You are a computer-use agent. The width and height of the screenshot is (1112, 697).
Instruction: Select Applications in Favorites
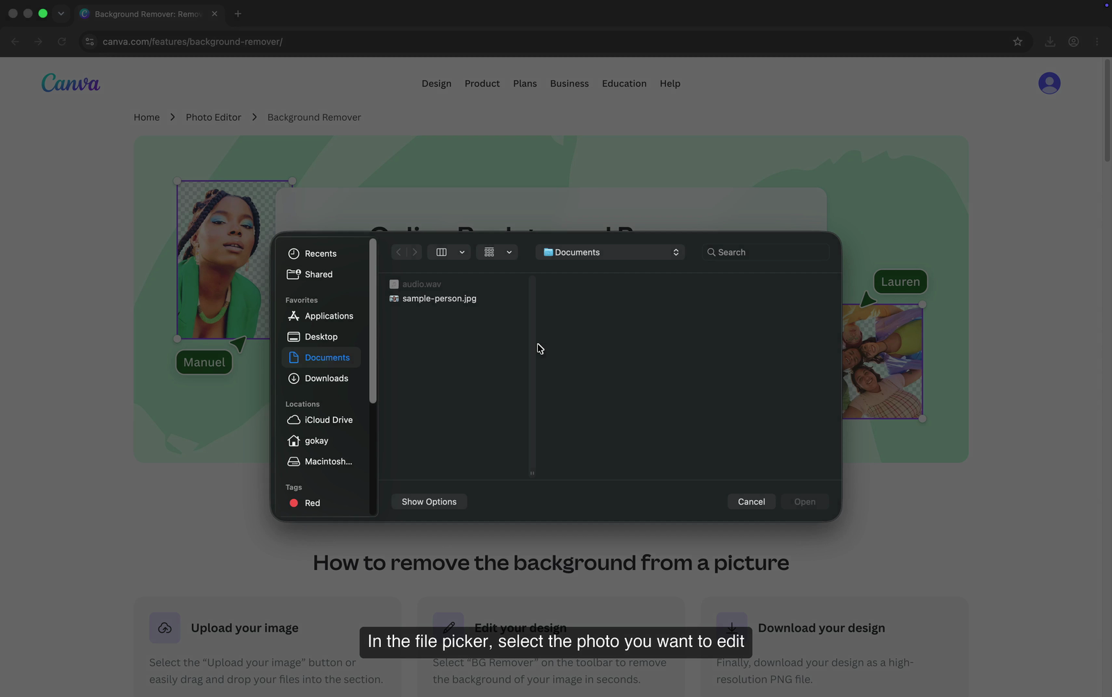(x=321, y=316)
